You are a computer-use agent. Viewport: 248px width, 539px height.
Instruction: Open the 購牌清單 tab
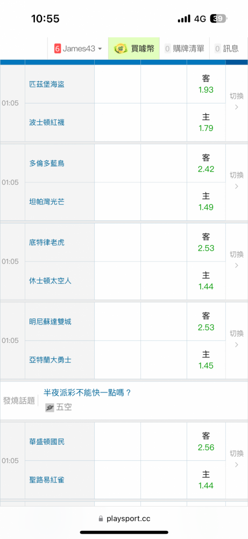point(185,49)
